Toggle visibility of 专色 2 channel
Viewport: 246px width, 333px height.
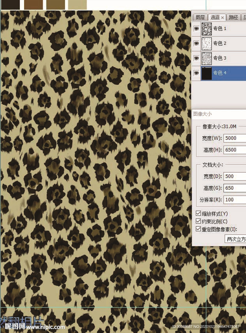(196, 44)
